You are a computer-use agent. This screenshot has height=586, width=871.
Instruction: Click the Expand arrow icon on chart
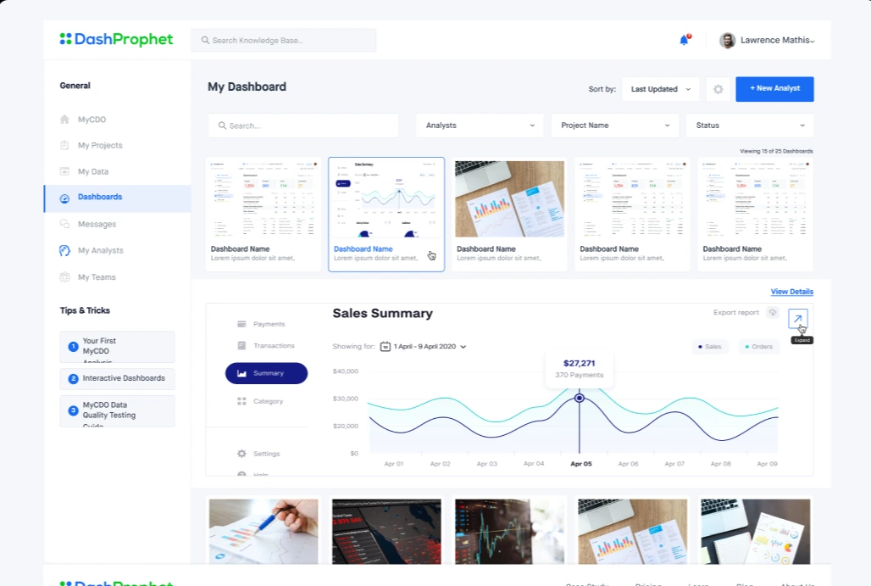[x=797, y=319]
